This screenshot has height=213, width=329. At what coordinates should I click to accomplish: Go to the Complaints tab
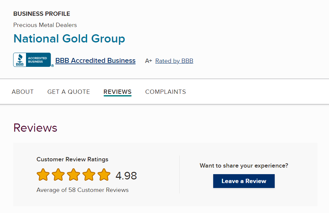tap(165, 92)
